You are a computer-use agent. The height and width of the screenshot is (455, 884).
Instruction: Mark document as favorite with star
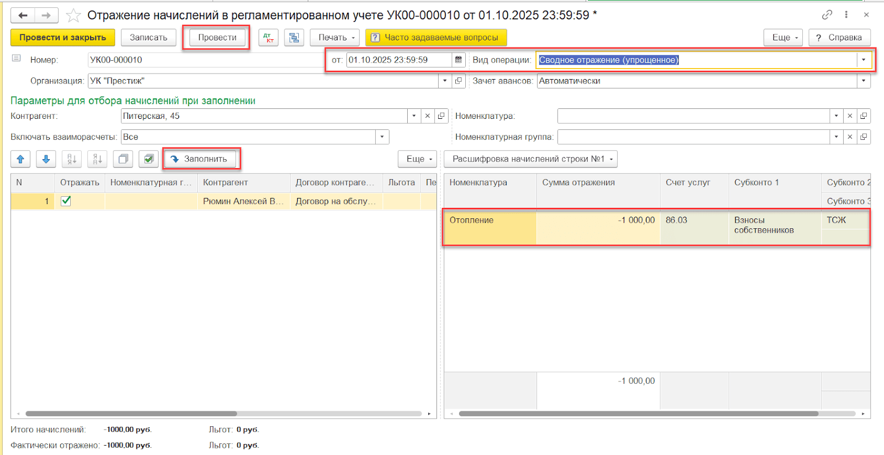coord(73,15)
